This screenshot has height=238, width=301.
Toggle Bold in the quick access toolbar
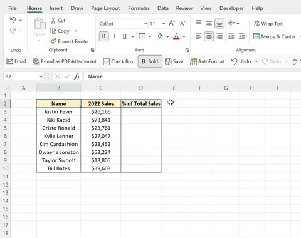pos(150,61)
